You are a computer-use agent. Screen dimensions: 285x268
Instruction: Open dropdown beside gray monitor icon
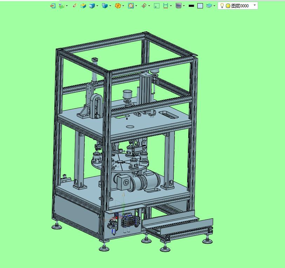coord(184,6)
